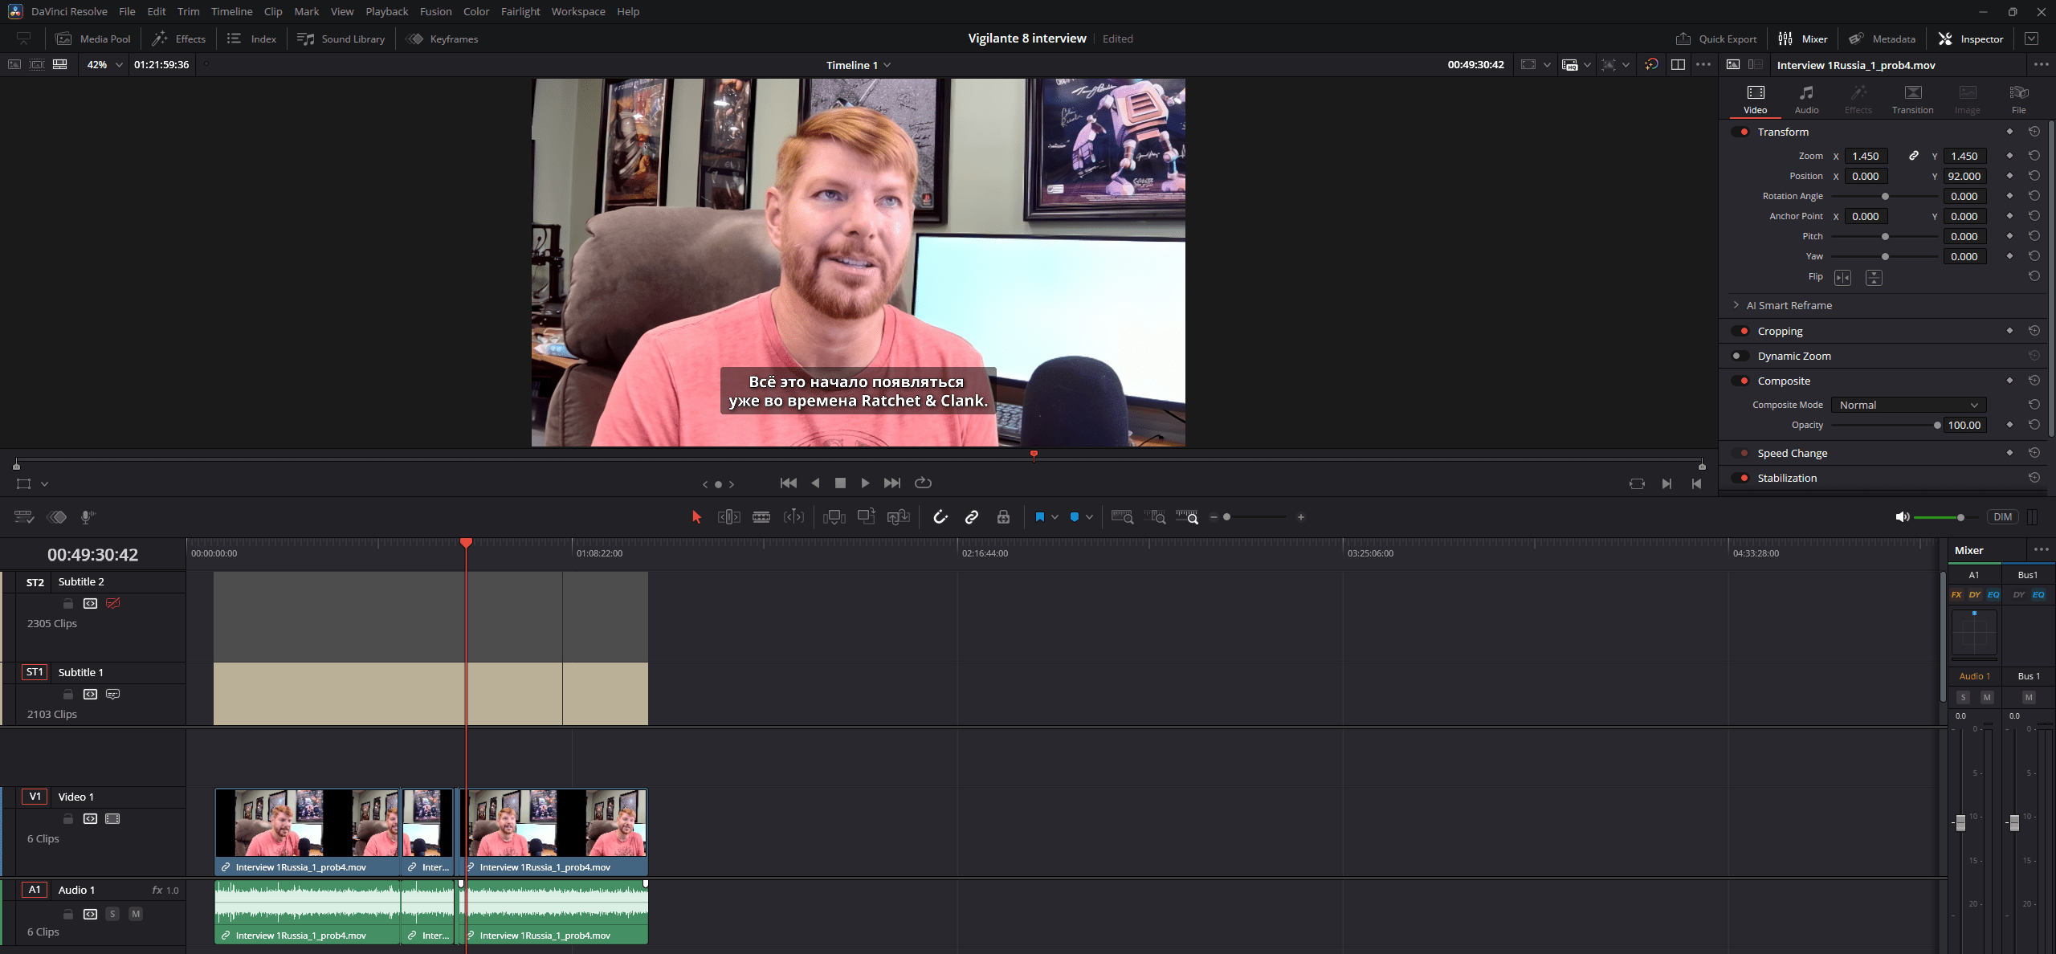This screenshot has height=954, width=2056.
Task: Adjust the Opacity slider handle
Action: [1937, 426]
